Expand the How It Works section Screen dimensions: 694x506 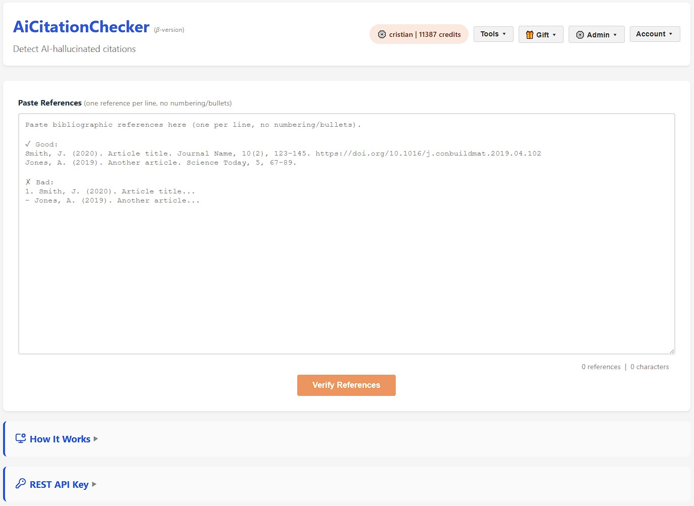coord(60,439)
